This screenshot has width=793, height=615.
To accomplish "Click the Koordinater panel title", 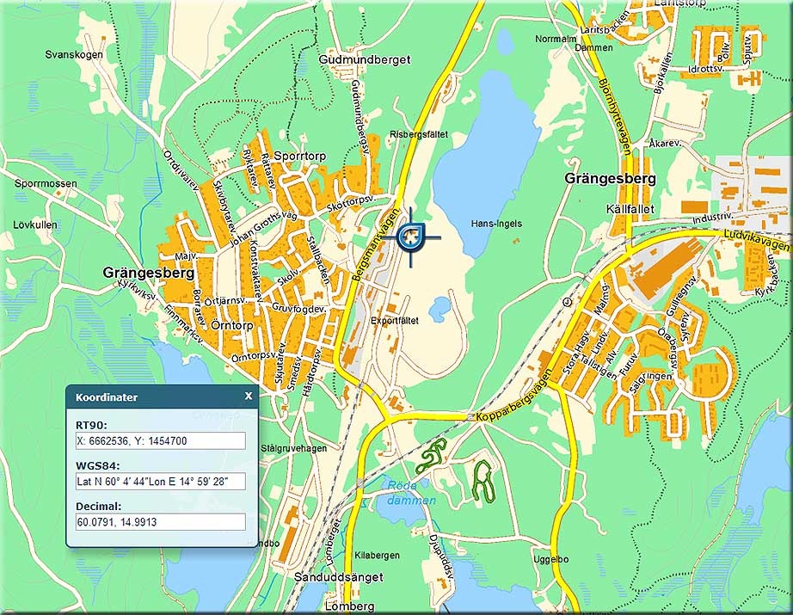I will tap(106, 397).
